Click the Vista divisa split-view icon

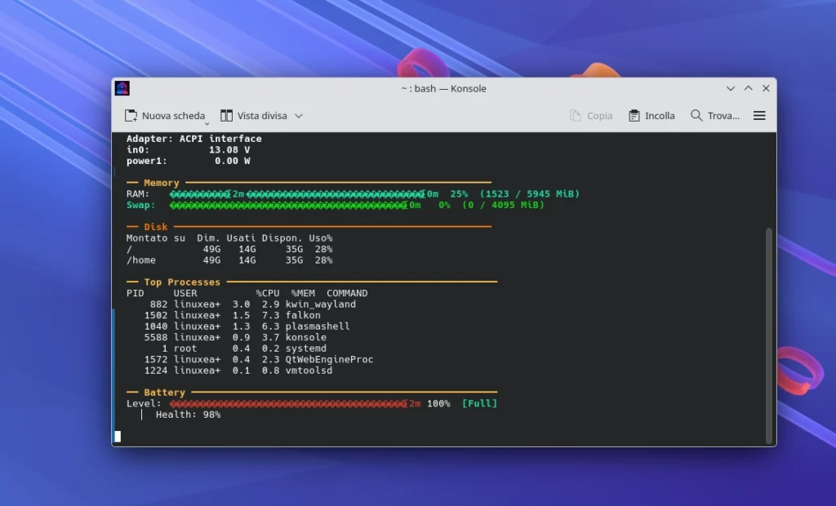click(225, 115)
